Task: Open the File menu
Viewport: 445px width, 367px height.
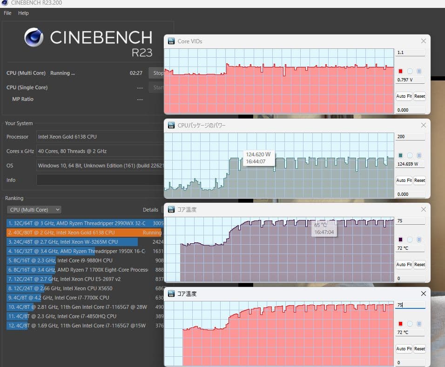Action: (x=7, y=13)
